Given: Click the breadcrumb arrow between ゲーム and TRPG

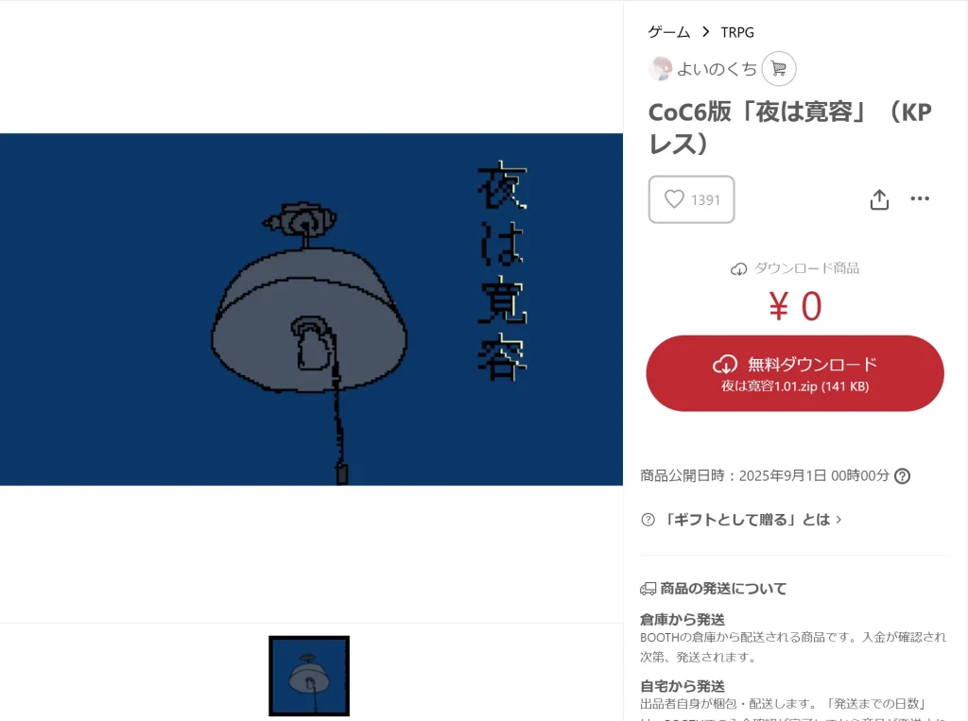Looking at the screenshot, I should click(705, 31).
